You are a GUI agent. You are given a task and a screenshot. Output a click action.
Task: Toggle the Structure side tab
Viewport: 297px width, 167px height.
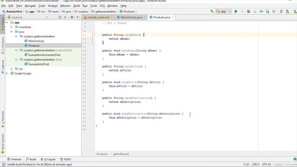[x=2, y=45]
